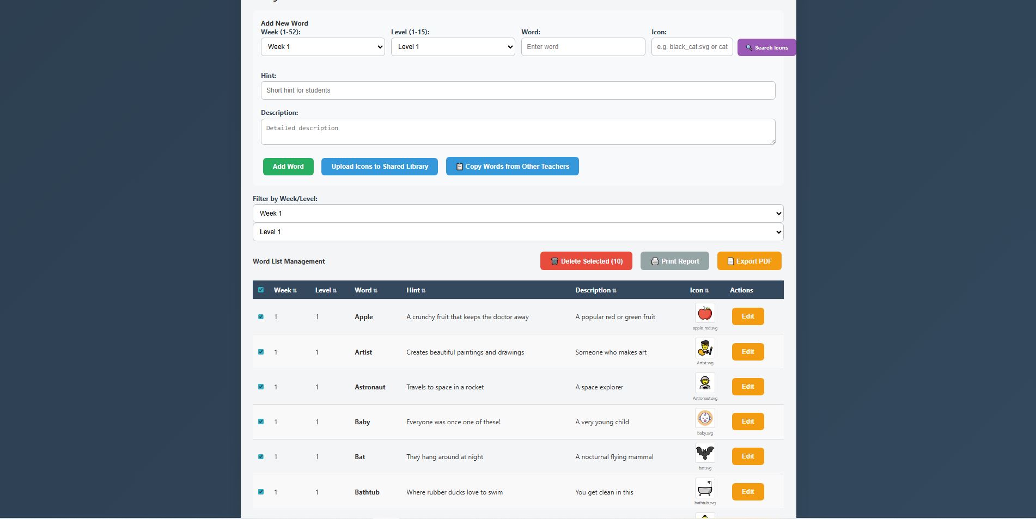1036x519 pixels.
Task: Click the bat icon thumbnail
Action: [705, 453]
